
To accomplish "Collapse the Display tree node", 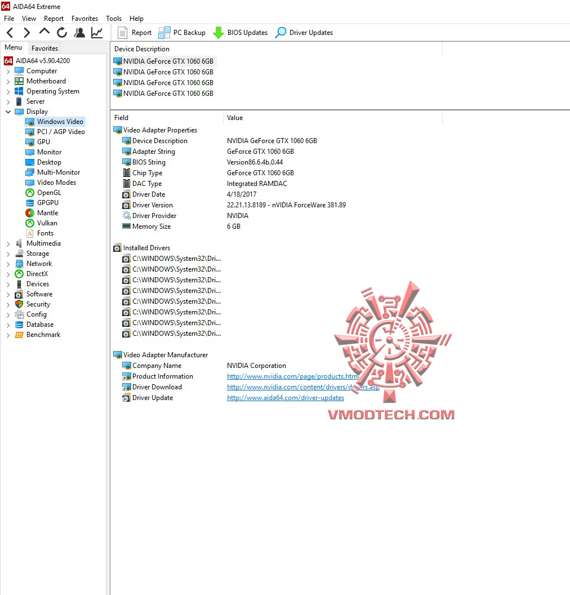I will coord(8,112).
